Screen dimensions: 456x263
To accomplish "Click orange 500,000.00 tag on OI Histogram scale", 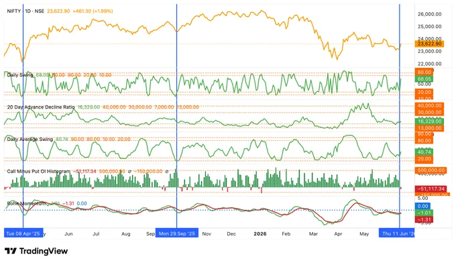I will tap(431, 170).
